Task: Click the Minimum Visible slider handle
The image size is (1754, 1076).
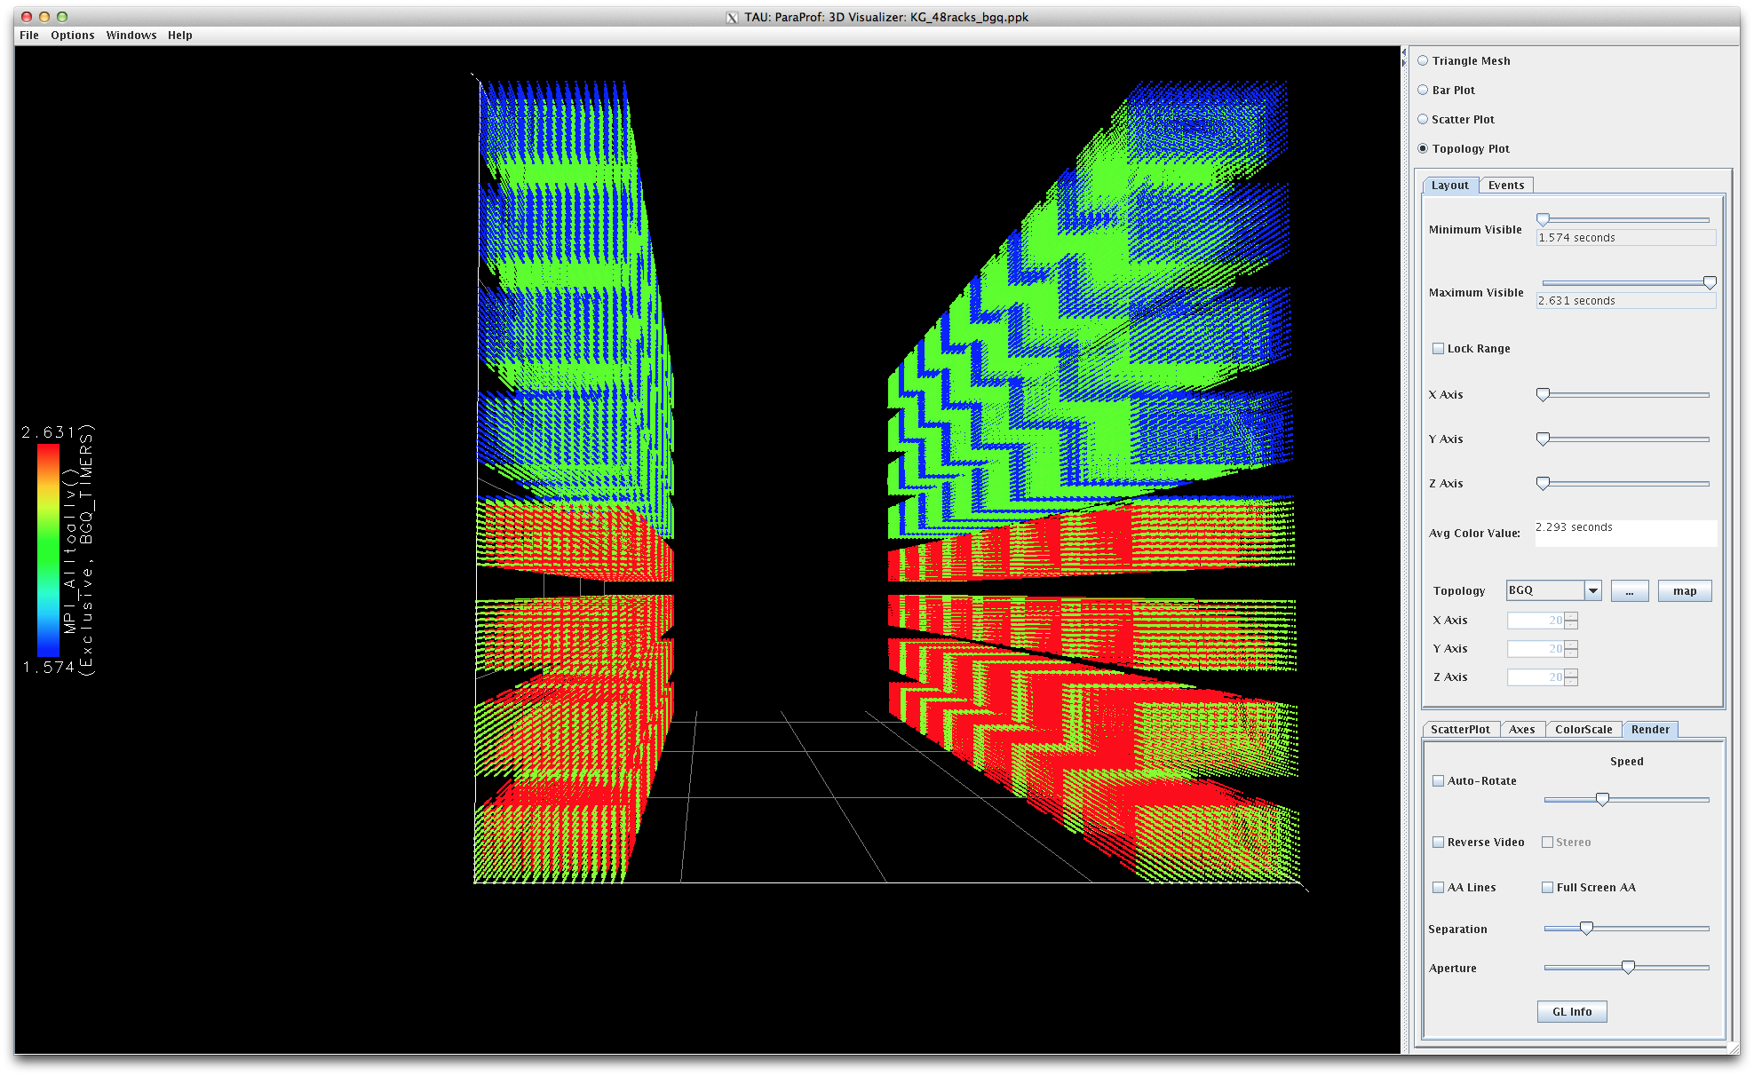Action: (1544, 220)
